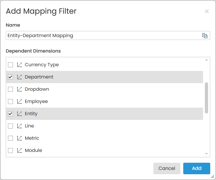The height and width of the screenshot is (180, 216).
Task: Click the dimension icon beside Employee
Action: pyautogui.click(x=19, y=102)
